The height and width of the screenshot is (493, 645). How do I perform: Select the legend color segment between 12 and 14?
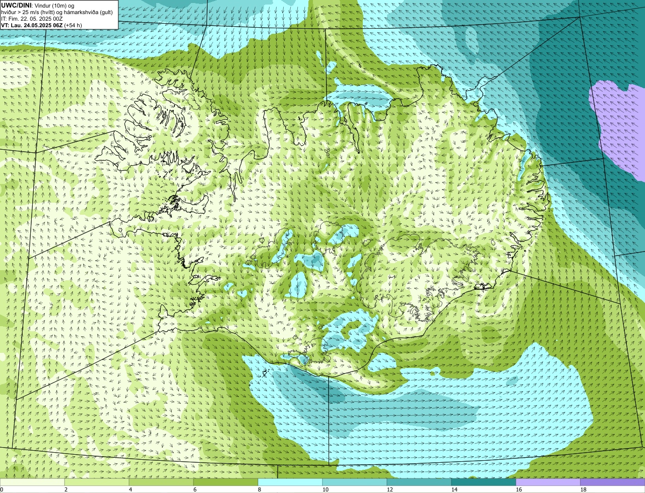point(419,482)
